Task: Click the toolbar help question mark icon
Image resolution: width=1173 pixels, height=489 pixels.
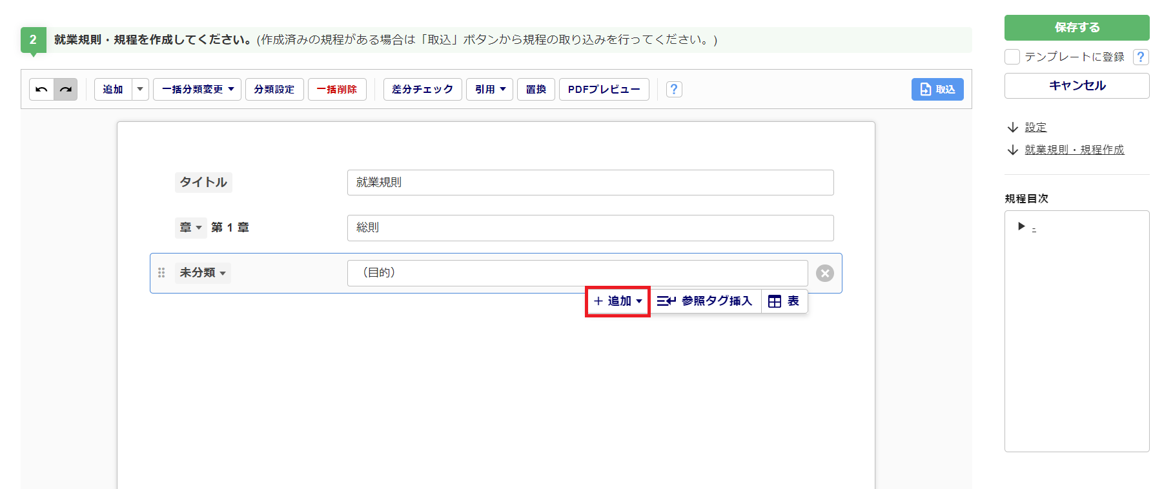Action: pos(674,89)
